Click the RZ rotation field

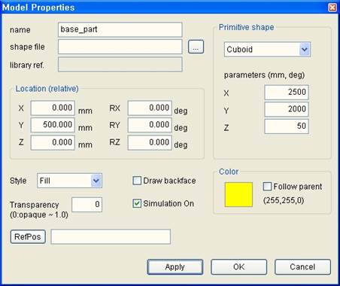150,142
